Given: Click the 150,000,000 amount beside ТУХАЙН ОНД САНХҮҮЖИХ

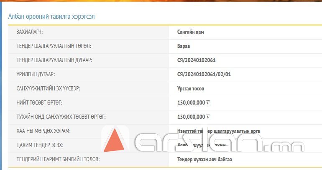Looking at the screenshot, I should click(194, 117).
